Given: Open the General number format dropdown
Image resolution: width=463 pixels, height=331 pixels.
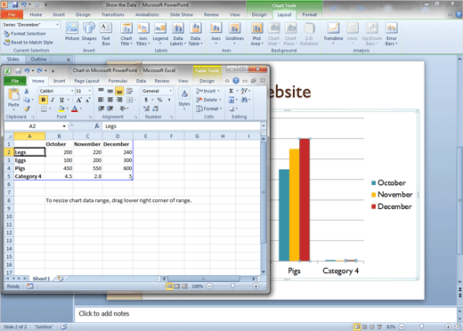Looking at the screenshot, I should click(170, 91).
